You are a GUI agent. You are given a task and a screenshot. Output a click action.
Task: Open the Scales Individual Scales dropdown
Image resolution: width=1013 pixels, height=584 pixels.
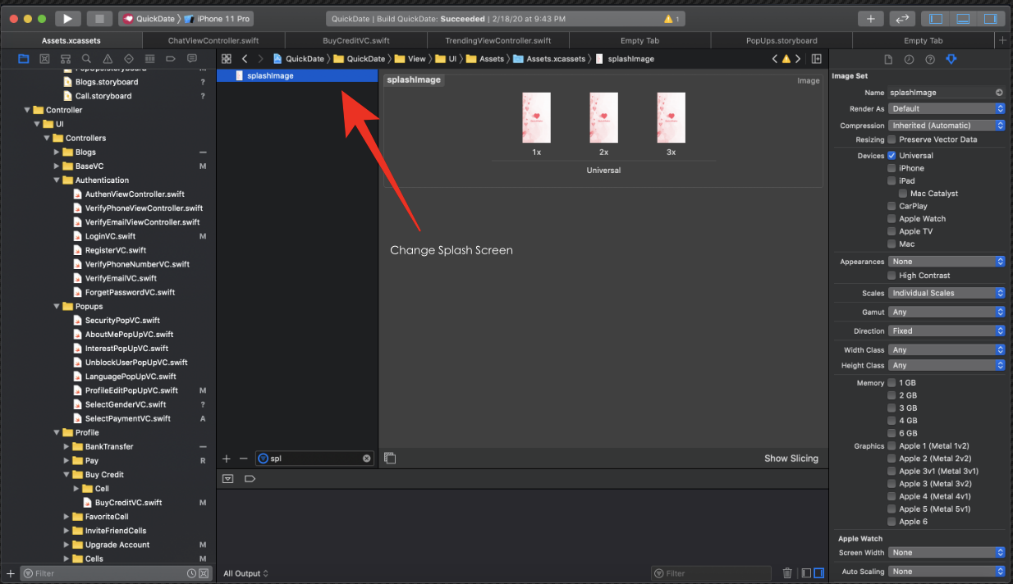[x=947, y=293]
